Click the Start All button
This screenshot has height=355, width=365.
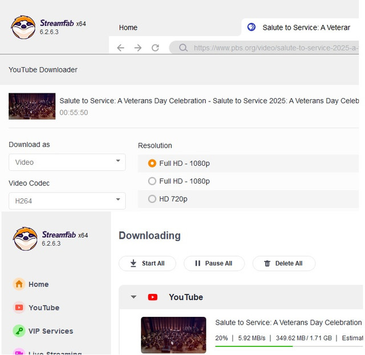click(147, 263)
